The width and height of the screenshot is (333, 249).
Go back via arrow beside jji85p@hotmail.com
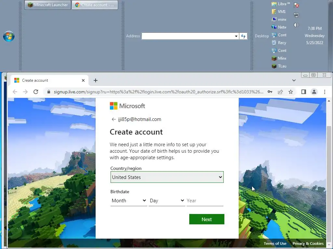pyautogui.click(x=113, y=119)
